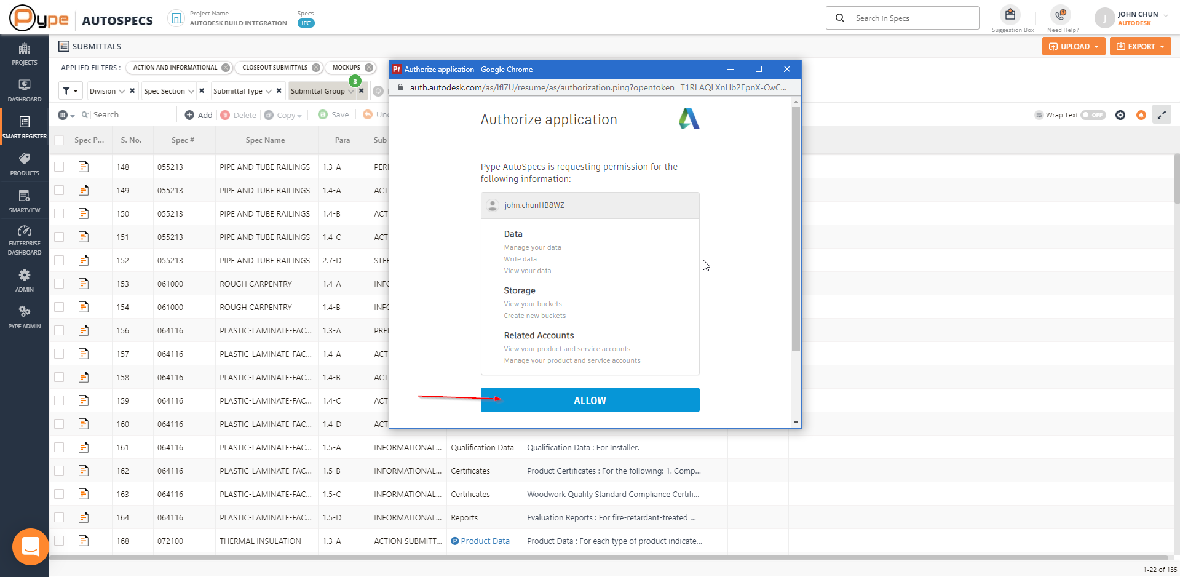Sort by Spec Name column header
Image resolution: width=1180 pixels, height=577 pixels.
pyautogui.click(x=265, y=140)
